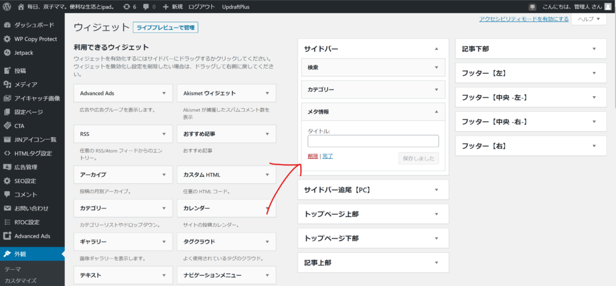Image resolution: width=616 pixels, height=286 pixels.
Task: Open the site name link in admin bar
Action: (71, 7)
